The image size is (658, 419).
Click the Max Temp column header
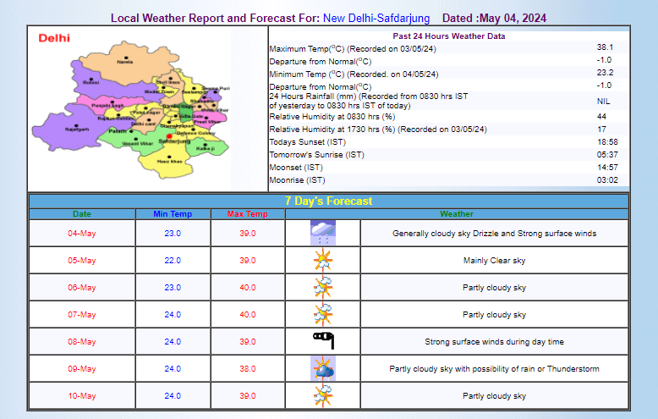(x=247, y=214)
